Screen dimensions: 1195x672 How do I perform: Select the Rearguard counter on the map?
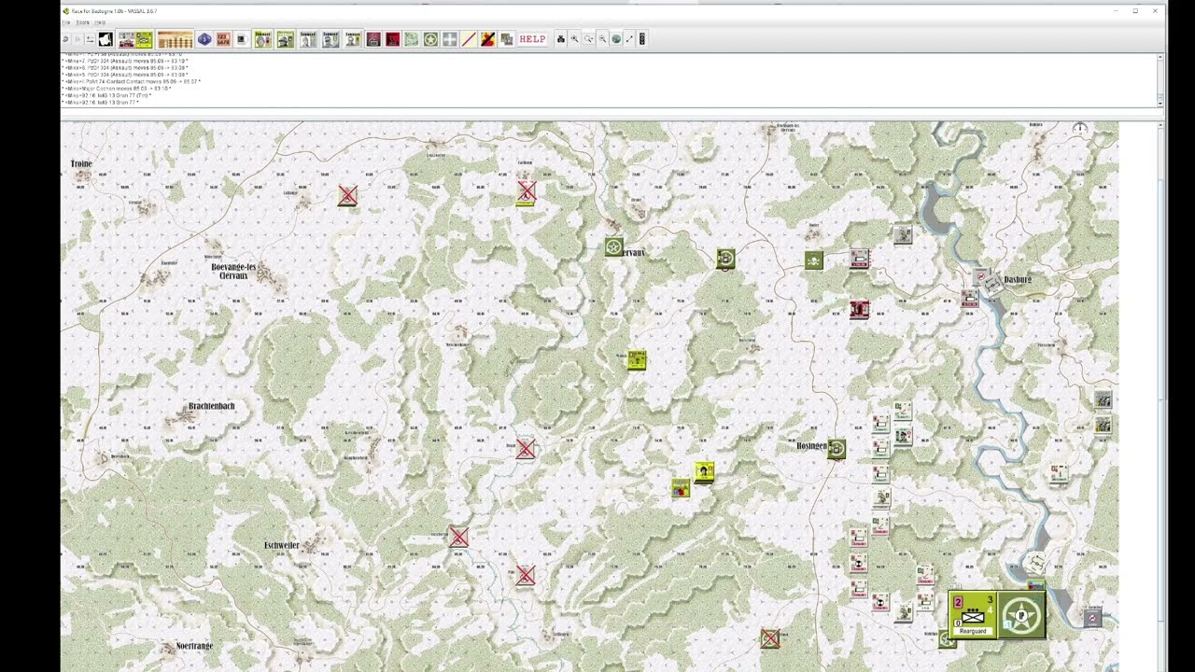[973, 615]
